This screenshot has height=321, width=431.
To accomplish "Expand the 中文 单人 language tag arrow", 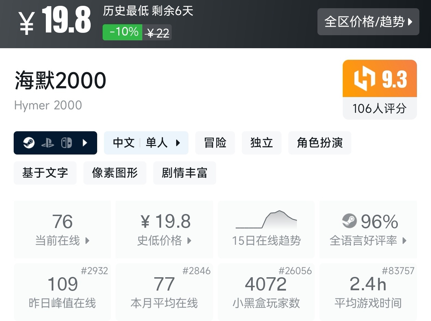I will [178, 143].
